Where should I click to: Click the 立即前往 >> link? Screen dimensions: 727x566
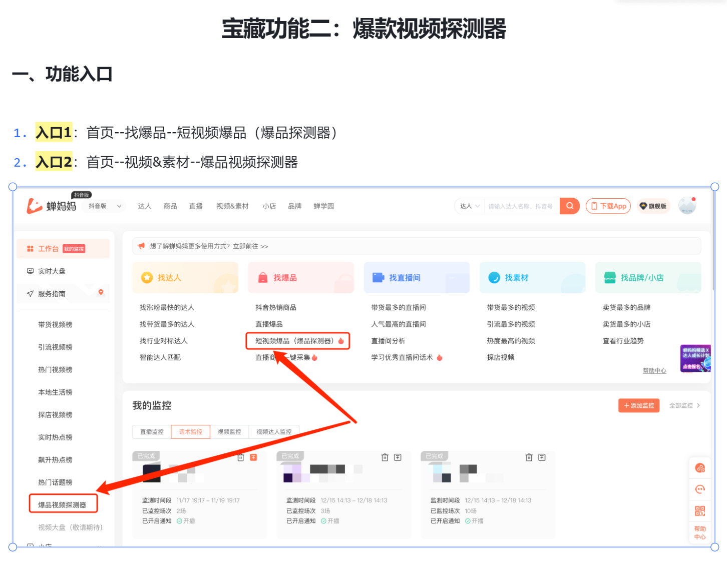(x=250, y=246)
